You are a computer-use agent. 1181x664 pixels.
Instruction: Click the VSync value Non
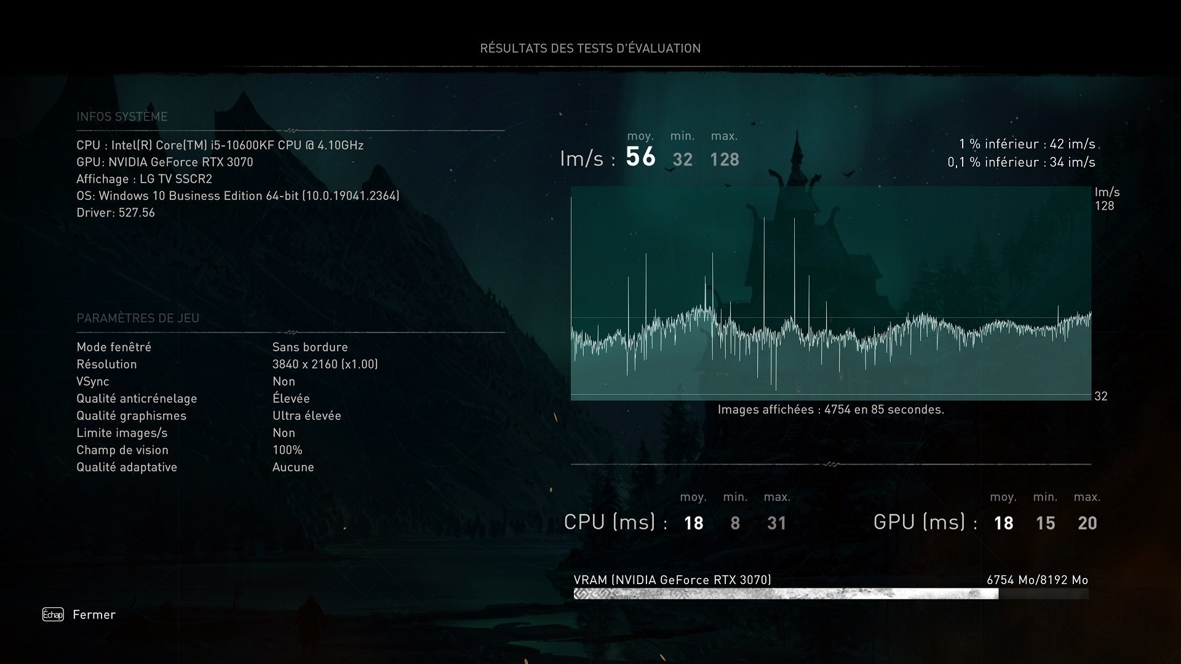(284, 381)
